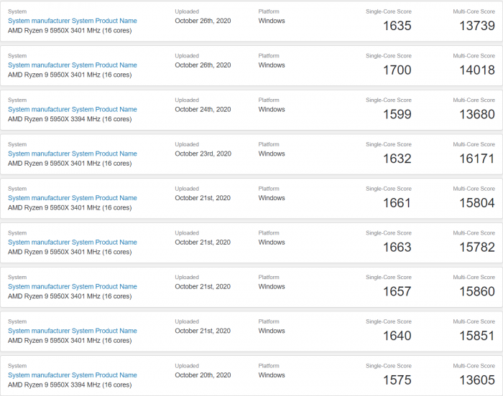Click the single-core score 1663
503x396 pixels.
click(397, 247)
